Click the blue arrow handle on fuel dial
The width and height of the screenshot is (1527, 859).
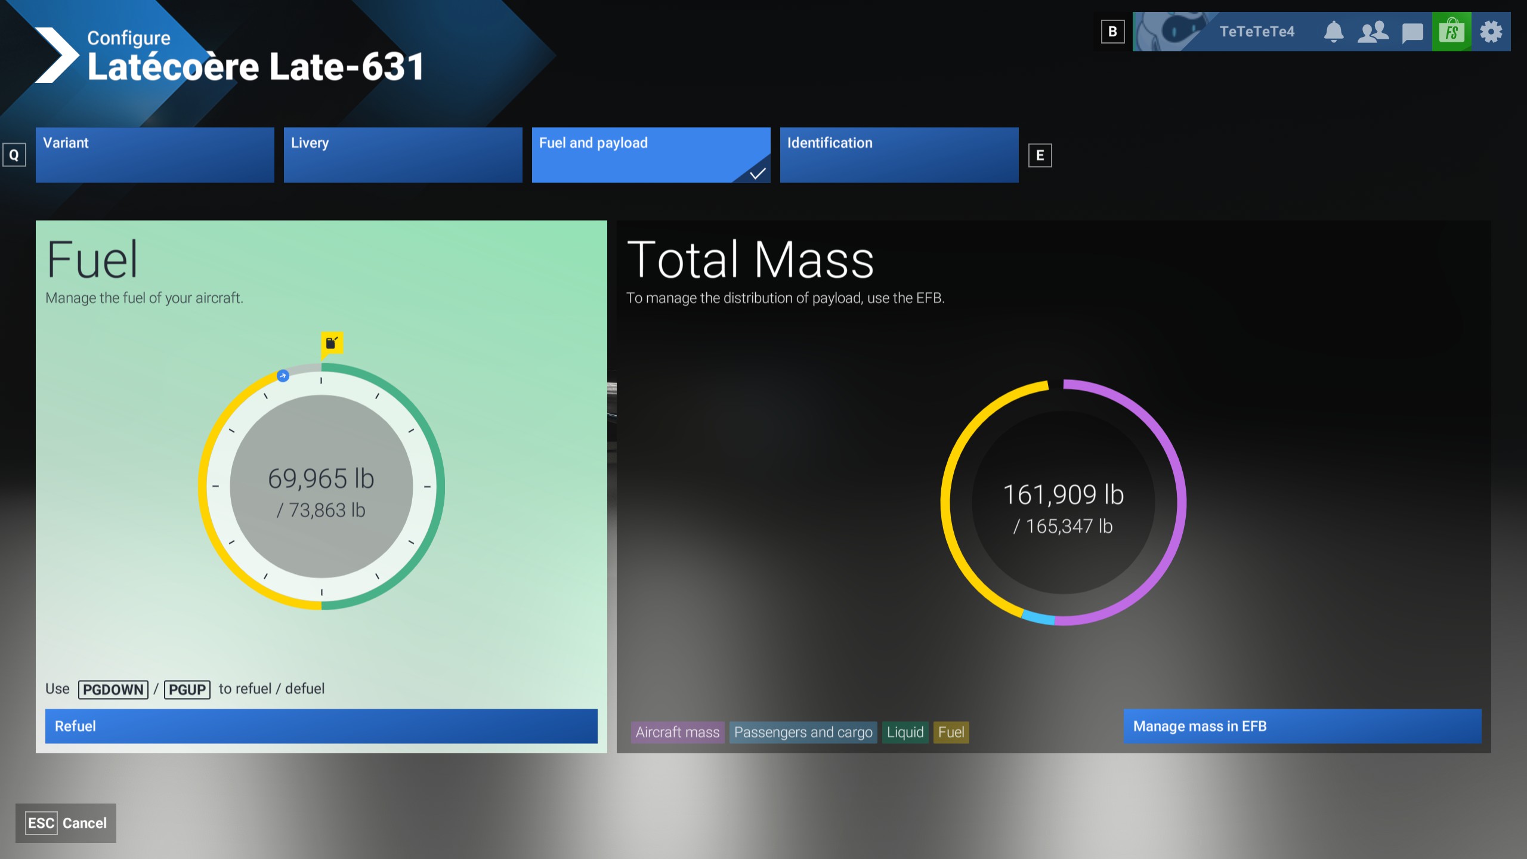pos(283,376)
